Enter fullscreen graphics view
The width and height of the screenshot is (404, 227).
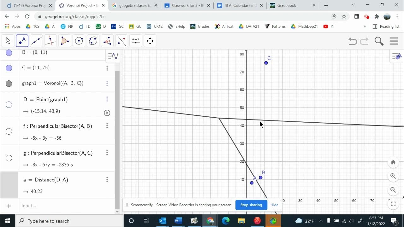click(393, 204)
